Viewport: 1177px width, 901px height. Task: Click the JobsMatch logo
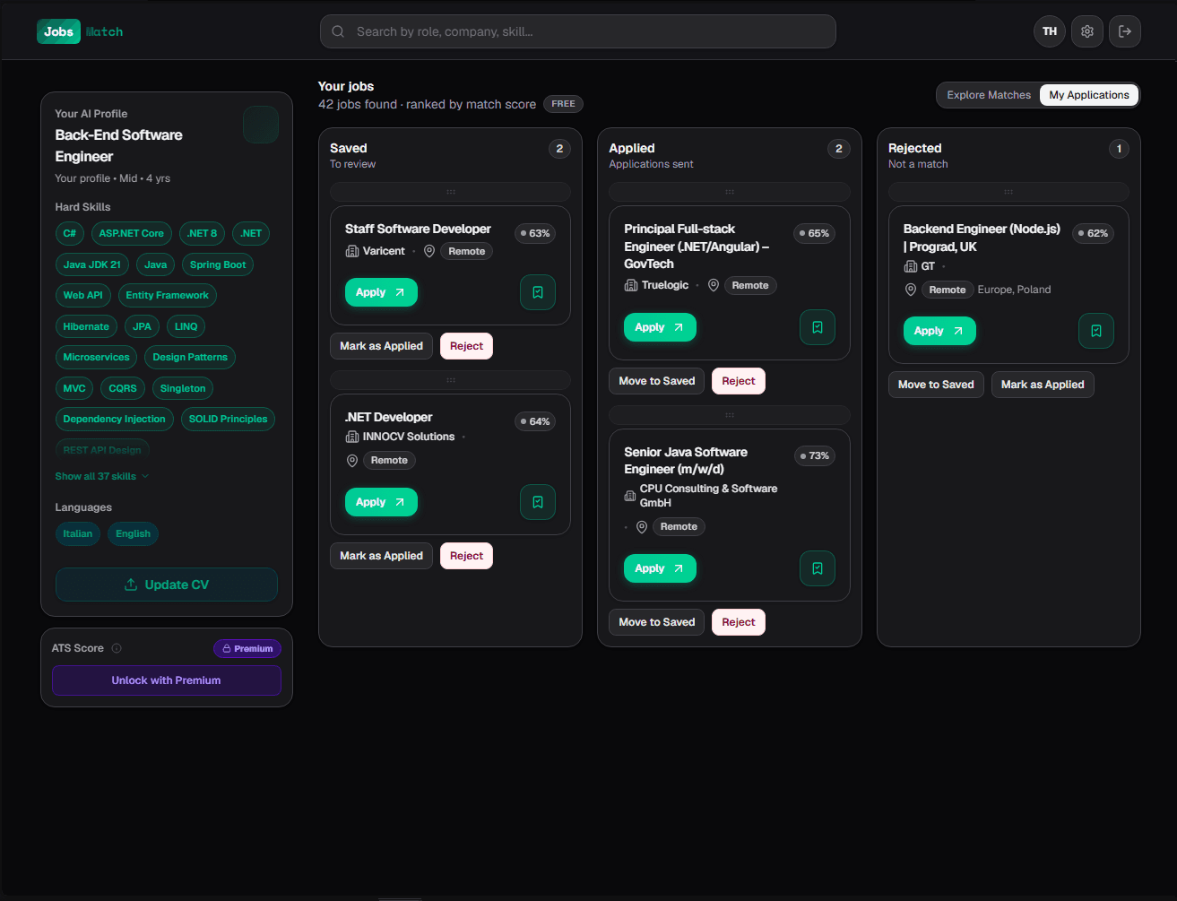80,31
